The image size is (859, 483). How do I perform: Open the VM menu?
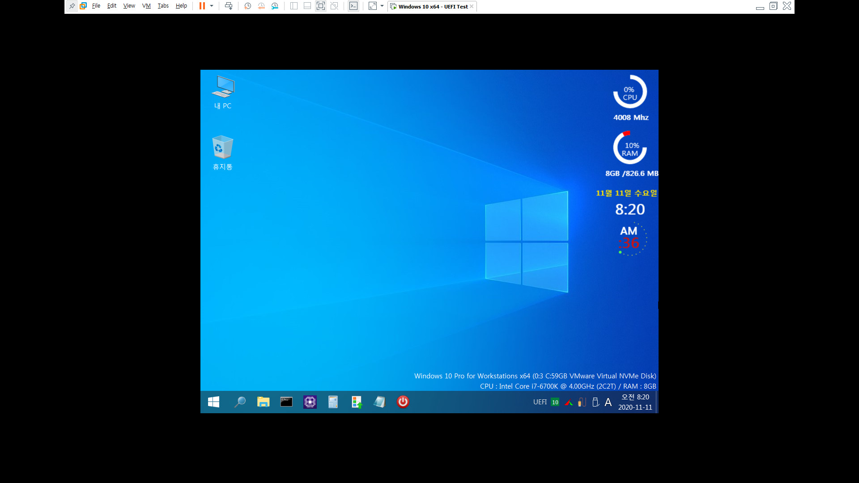[x=146, y=6]
